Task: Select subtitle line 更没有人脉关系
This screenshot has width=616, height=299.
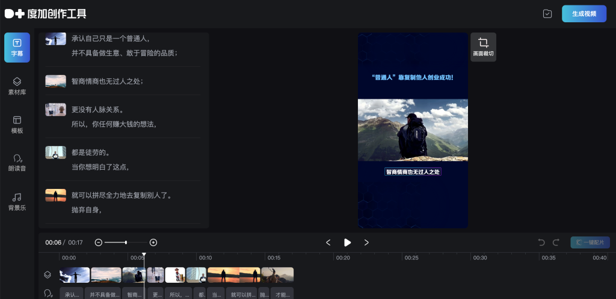Action: [x=97, y=109]
